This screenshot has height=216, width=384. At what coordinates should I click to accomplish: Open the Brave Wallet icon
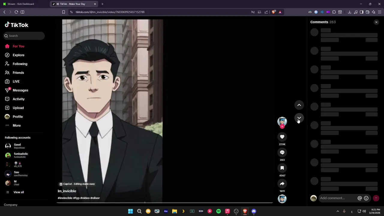(x=367, y=12)
